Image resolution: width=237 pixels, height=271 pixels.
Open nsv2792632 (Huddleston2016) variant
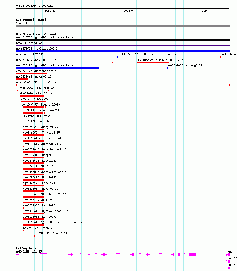(44, 194)
